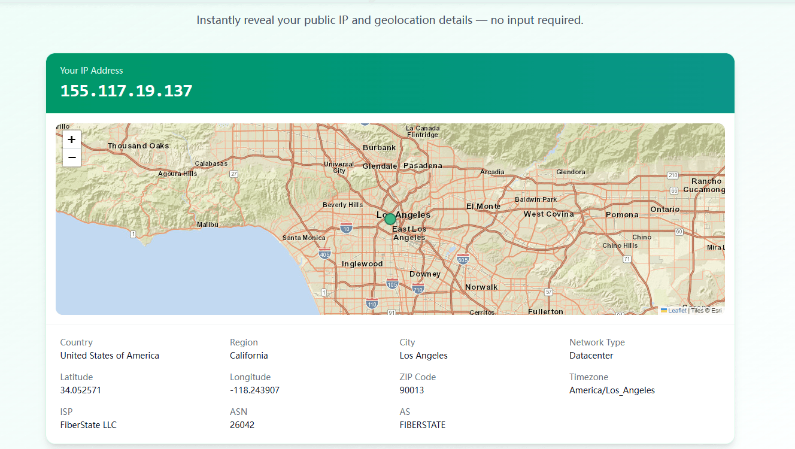
Task: Zoom out on the map
Action: point(71,157)
